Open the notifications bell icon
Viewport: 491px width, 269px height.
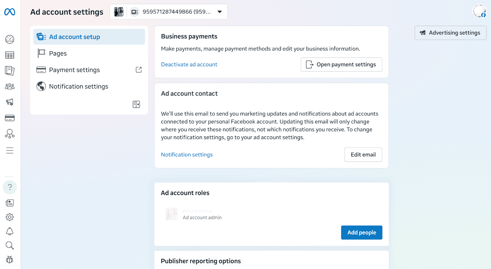click(10, 232)
